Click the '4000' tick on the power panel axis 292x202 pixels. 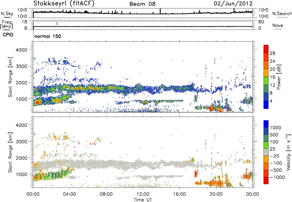pyautogui.click(x=21, y=50)
